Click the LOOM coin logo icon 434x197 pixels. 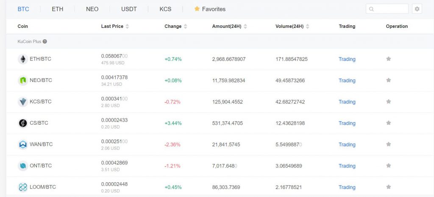[23, 187]
